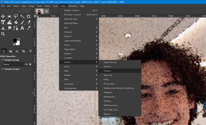Open the Select menu
This screenshot has width=206, height=125.
16,6
